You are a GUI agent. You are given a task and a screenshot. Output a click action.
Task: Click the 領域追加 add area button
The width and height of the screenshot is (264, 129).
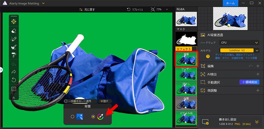[x=249, y=82]
